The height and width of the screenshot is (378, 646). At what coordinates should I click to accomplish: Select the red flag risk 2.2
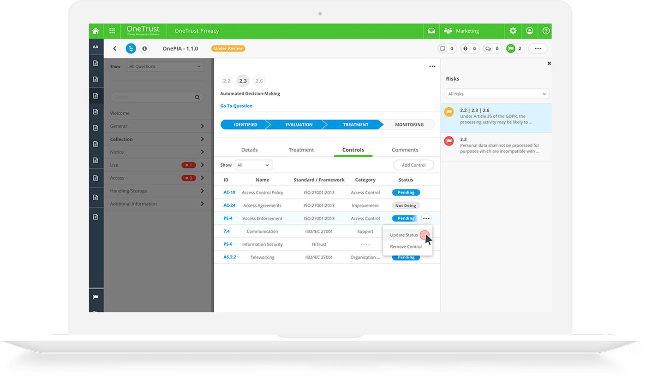point(496,147)
